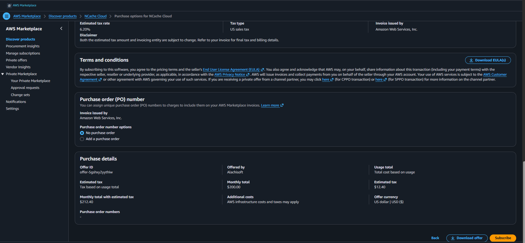525x243 pixels.
Task: Click the Offer ID value offer-5gshxy2yythiw
Action: [96, 172]
